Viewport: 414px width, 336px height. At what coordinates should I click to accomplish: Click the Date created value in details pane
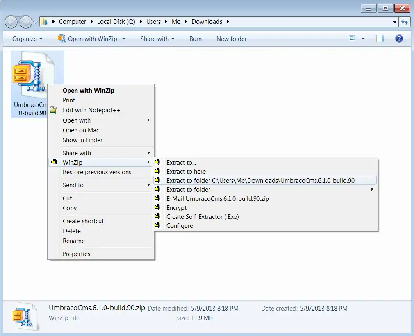pos(324,308)
